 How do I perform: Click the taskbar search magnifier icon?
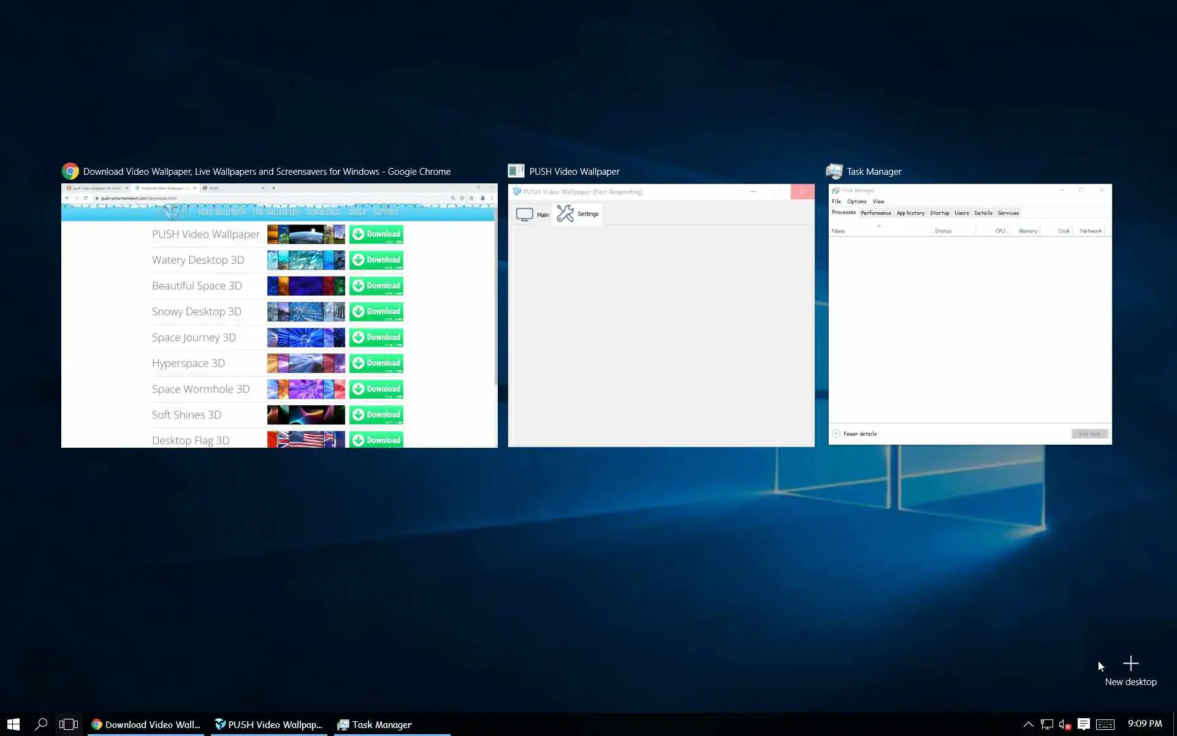pyautogui.click(x=41, y=724)
